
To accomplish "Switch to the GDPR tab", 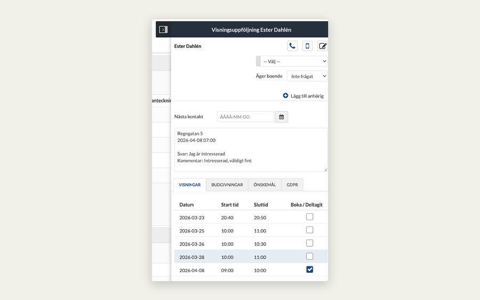I will tap(292, 185).
